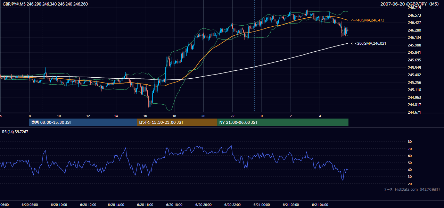
Task: Click the bottom timeline label 6/20 10:00
Action: (59, 205)
